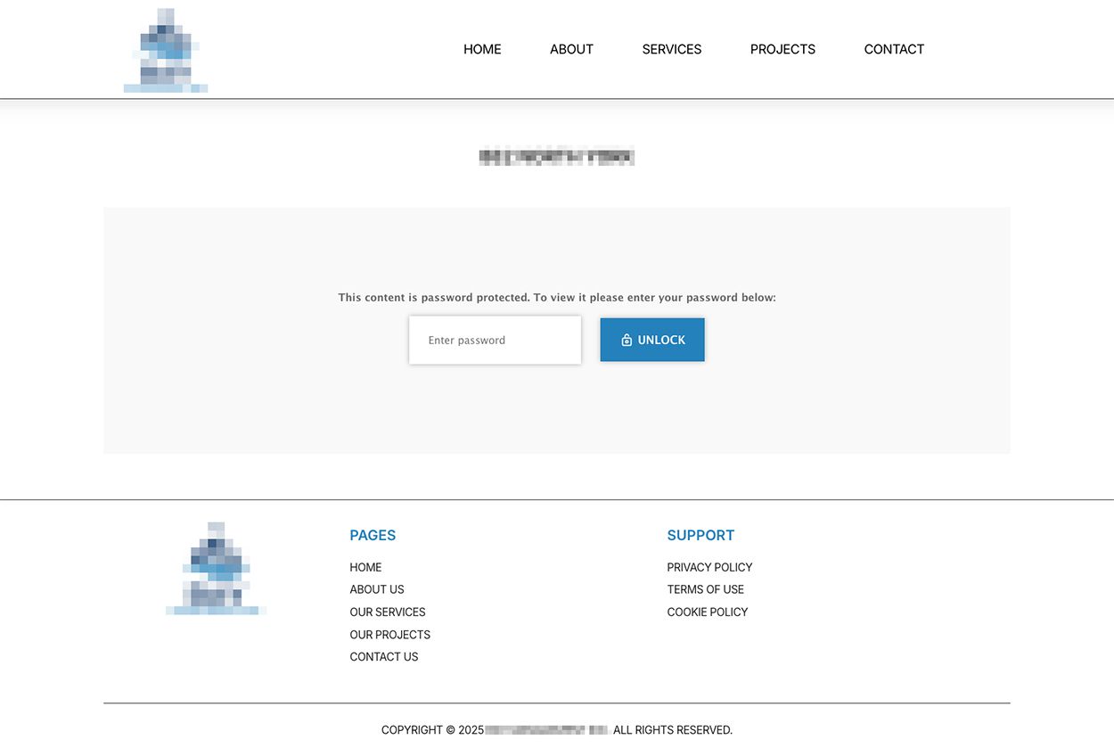
Task: Open the Home menu item in header
Action: click(482, 50)
